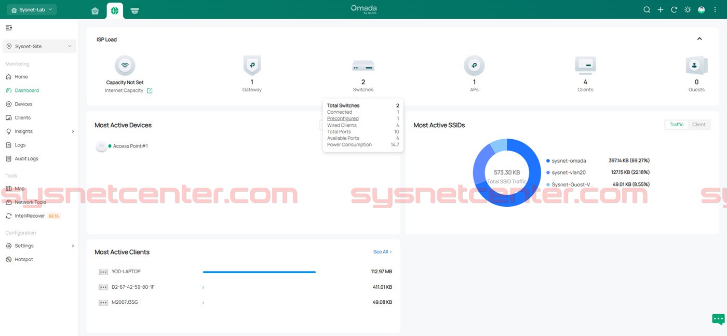The height and width of the screenshot is (336, 727).
Task: Click the plus add icon in header
Action: coord(661,10)
